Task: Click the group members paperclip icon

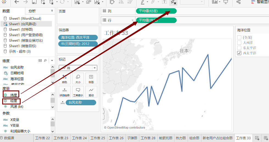Action: click(x=153, y=2)
